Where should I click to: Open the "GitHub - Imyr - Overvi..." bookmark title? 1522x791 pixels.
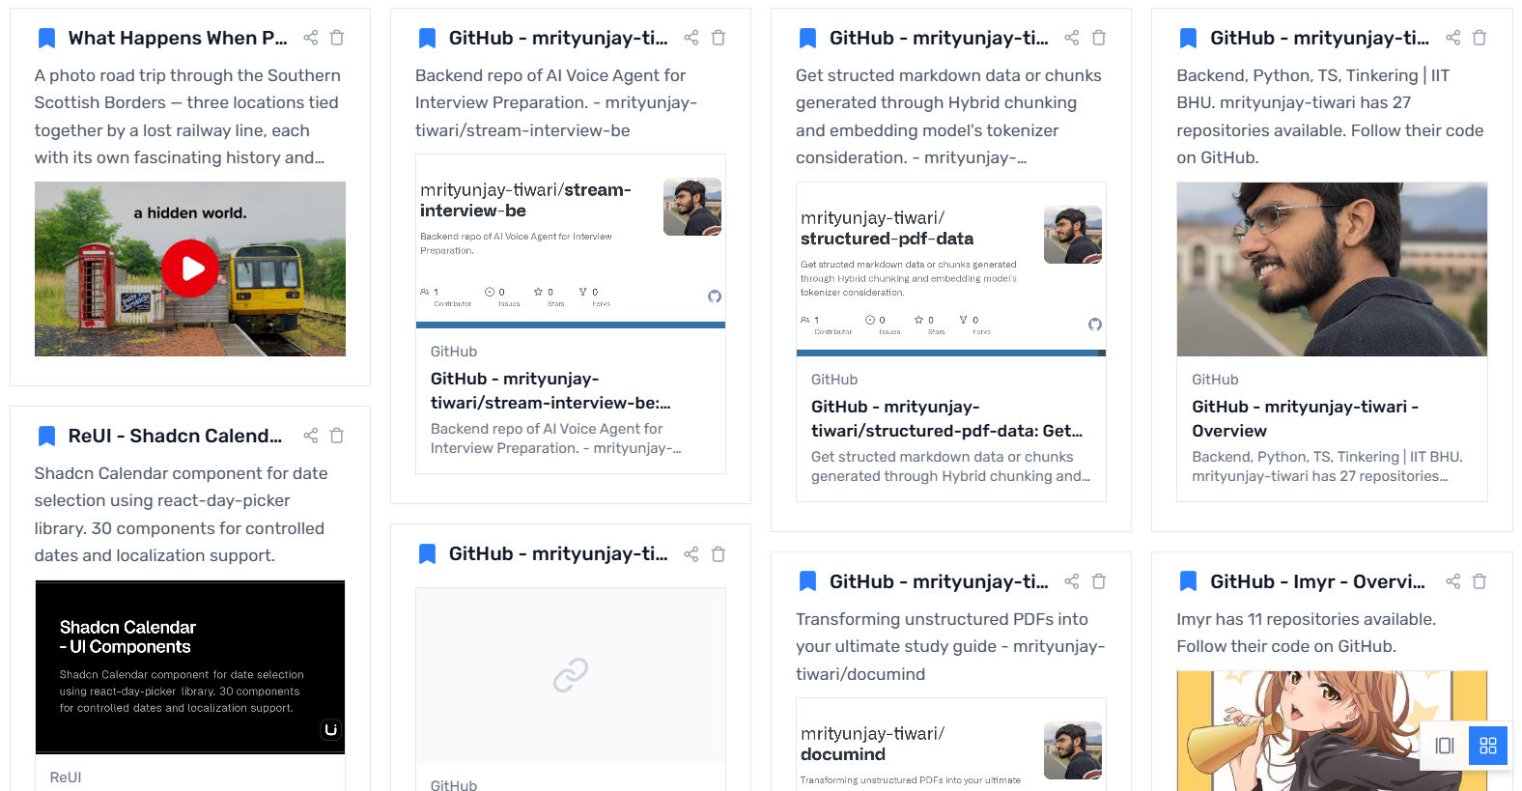(x=1317, y=582)
